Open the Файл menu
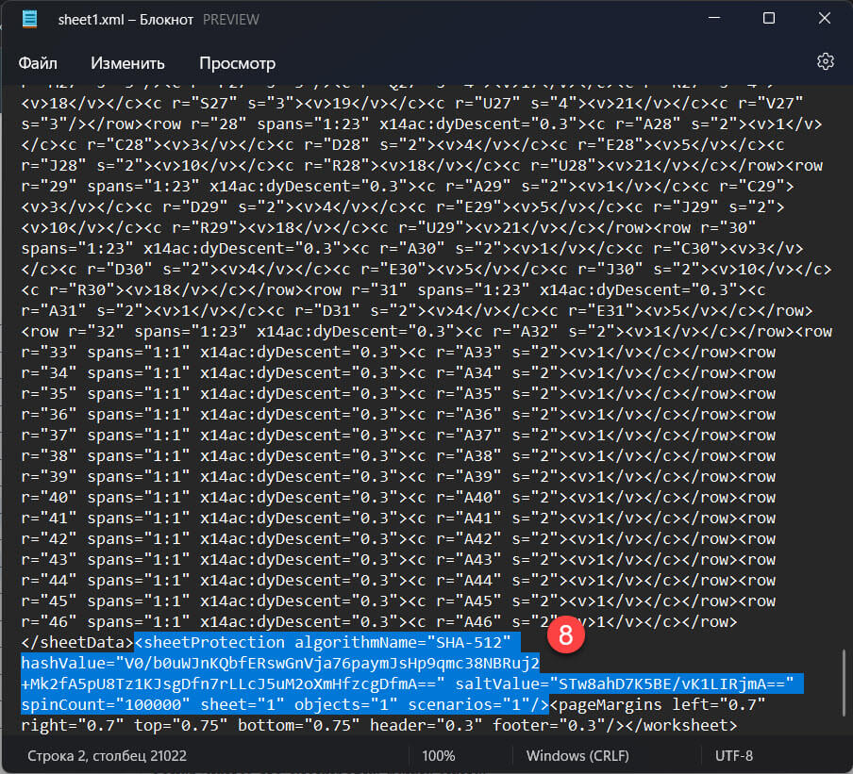Screen dimensions: 853x774 [38, 63]
